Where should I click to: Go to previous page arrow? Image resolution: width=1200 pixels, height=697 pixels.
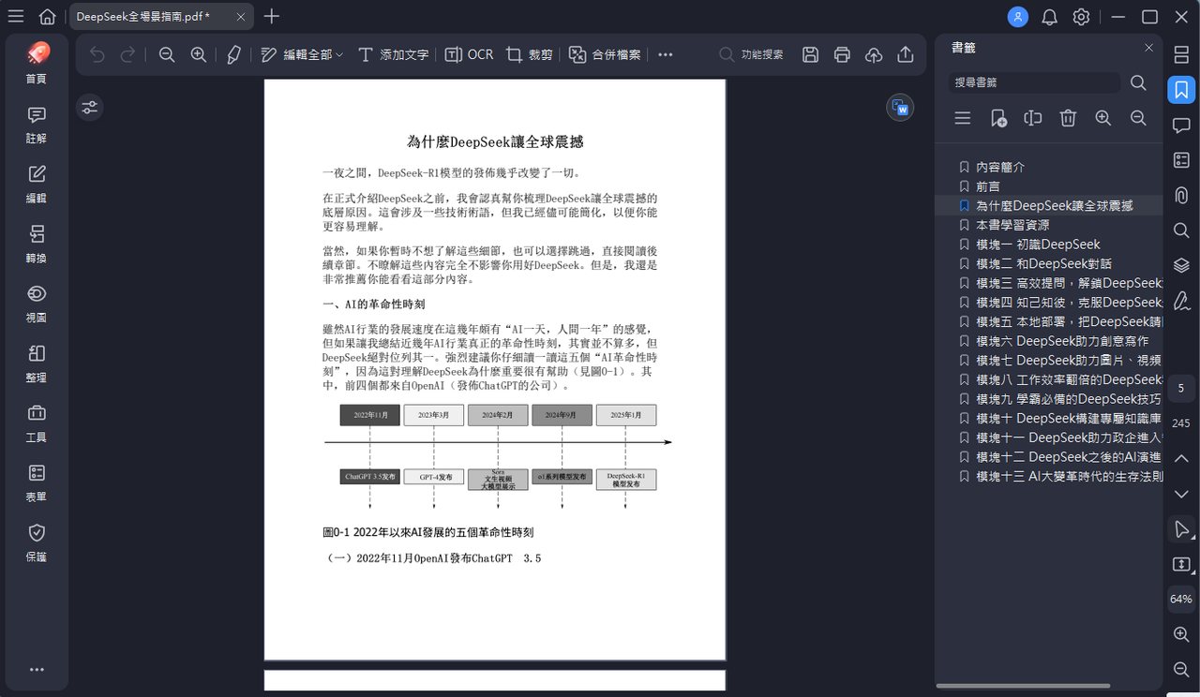tap(1181, 458)
